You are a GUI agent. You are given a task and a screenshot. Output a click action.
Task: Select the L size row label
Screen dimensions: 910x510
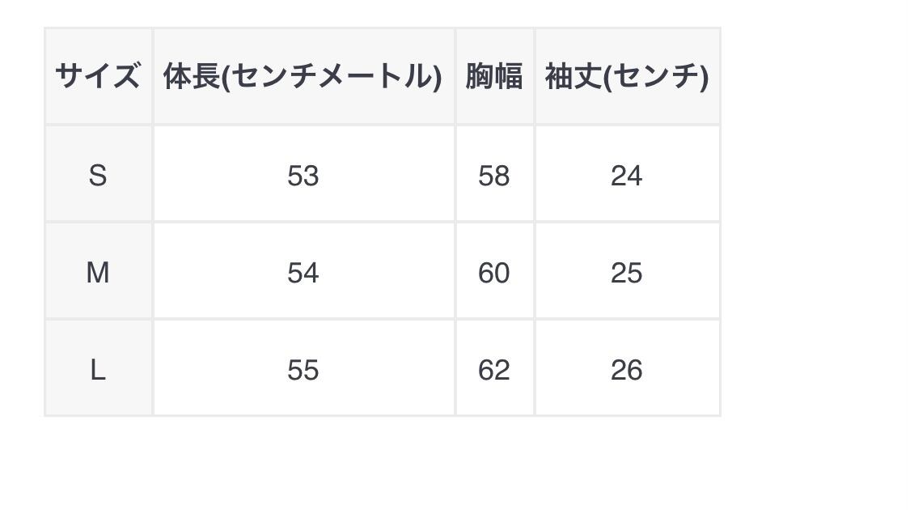tap(98, 370)
